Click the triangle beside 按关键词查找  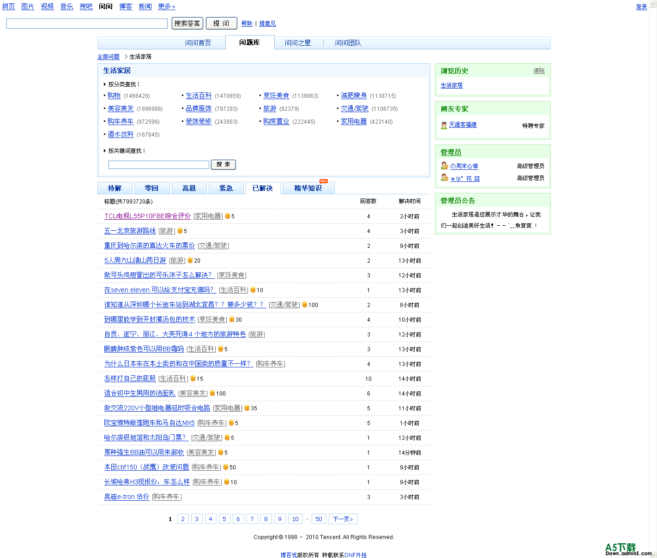click(x=105, y=151)
